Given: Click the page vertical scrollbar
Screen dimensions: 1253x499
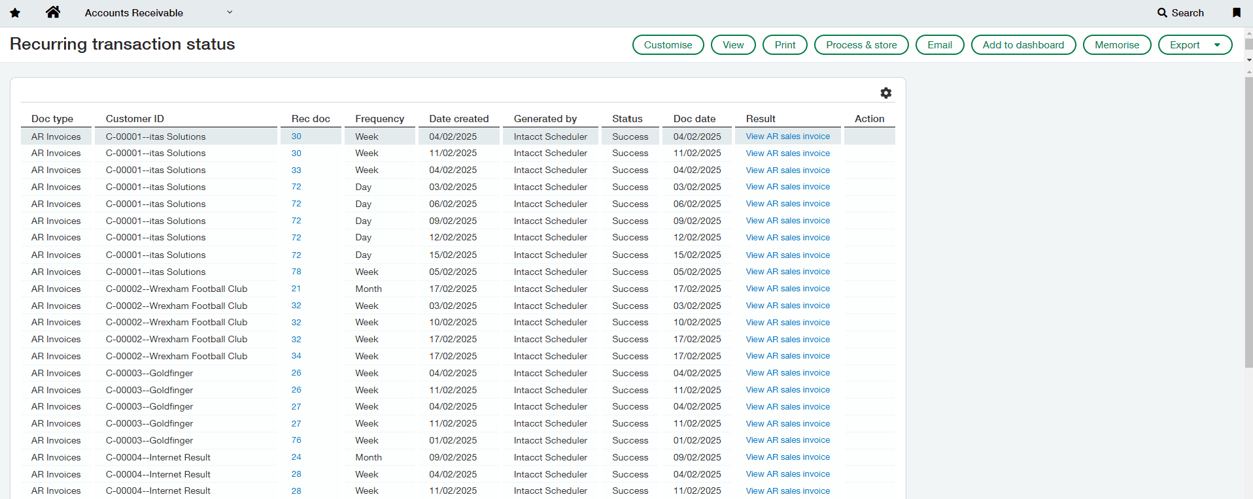Looking at the screenshot, I should 1248,222.
